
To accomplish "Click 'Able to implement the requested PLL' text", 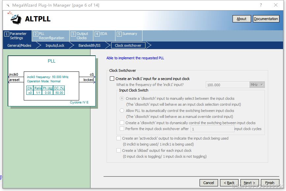I will point(135,58).
